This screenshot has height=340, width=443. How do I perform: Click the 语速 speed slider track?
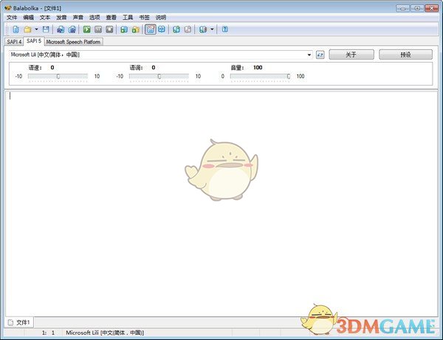coord(58,77)
